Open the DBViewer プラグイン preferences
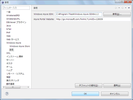The image size is (133, 100). 16,22
